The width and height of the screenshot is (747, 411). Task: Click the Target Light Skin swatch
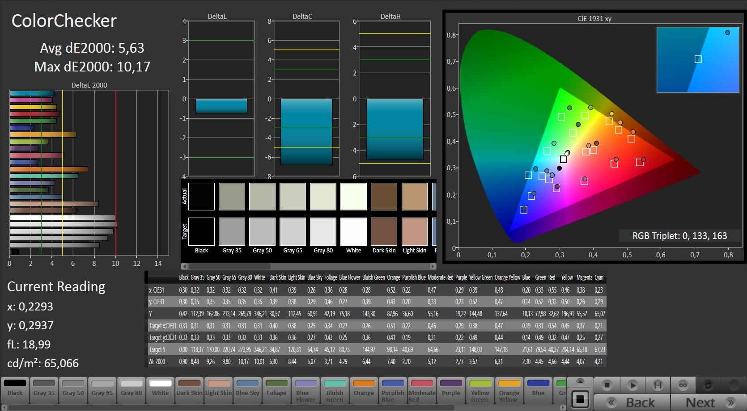pos(414,231)
